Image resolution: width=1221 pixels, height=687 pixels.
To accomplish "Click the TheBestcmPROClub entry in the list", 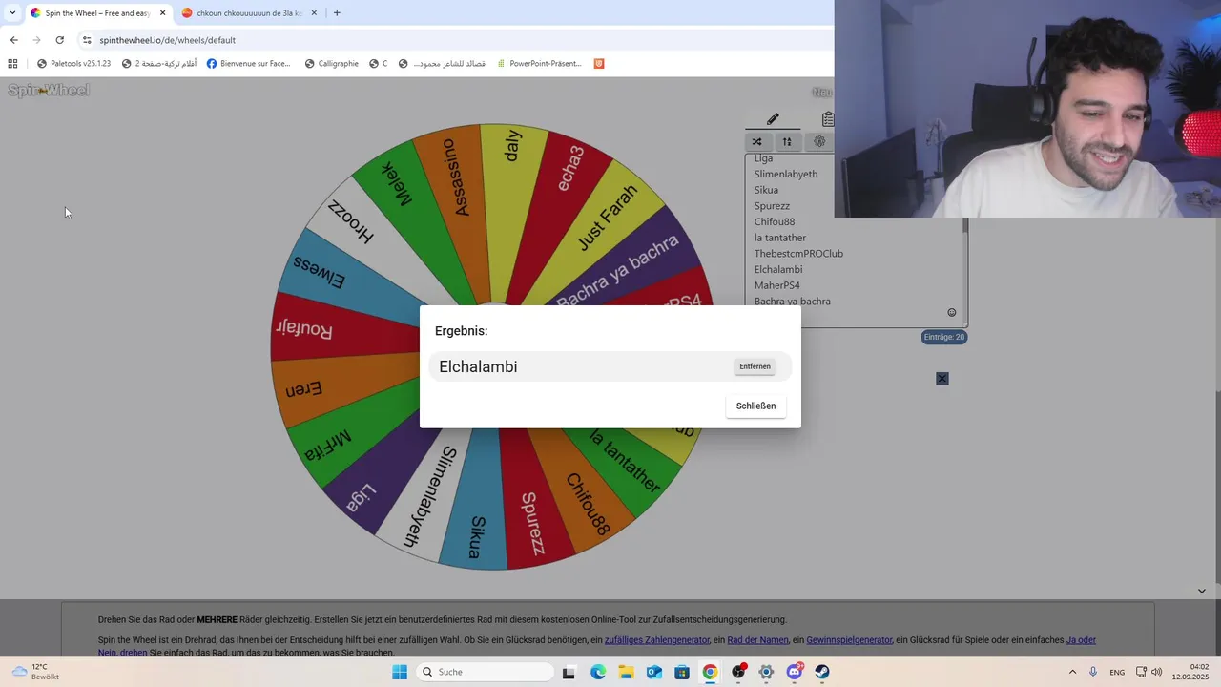I will [798, 253].
